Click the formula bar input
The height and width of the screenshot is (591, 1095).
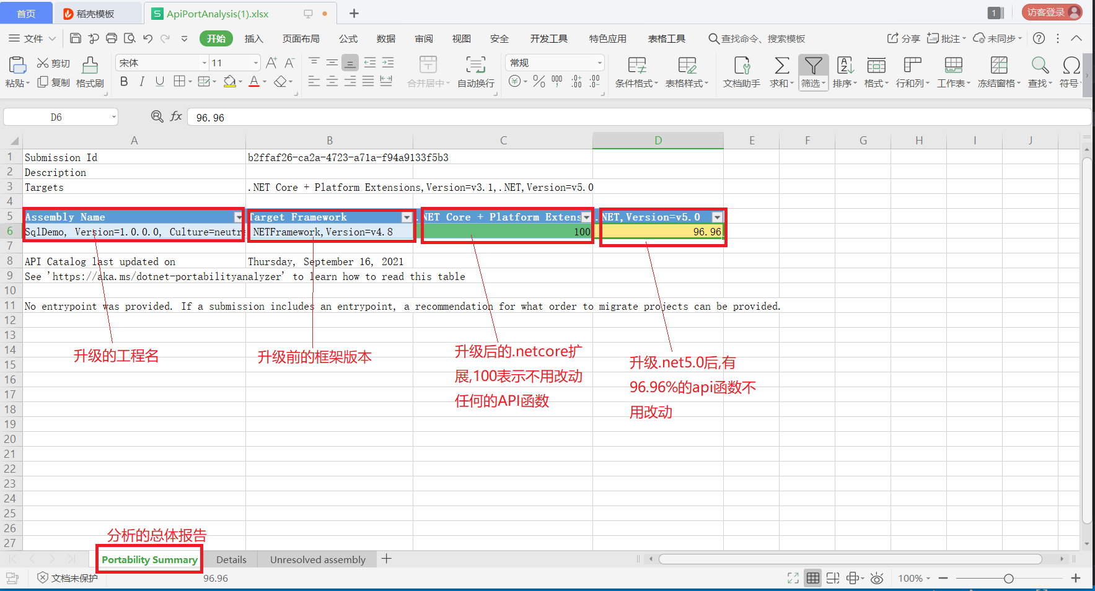pyautogui.click(x=638, y=117)
